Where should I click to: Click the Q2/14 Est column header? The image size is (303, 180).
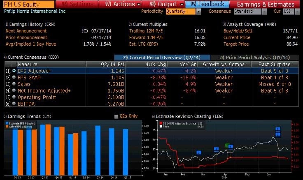[x=106, y=64]
